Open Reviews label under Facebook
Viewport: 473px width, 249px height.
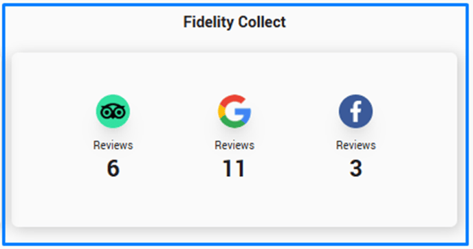pos(356,145)
